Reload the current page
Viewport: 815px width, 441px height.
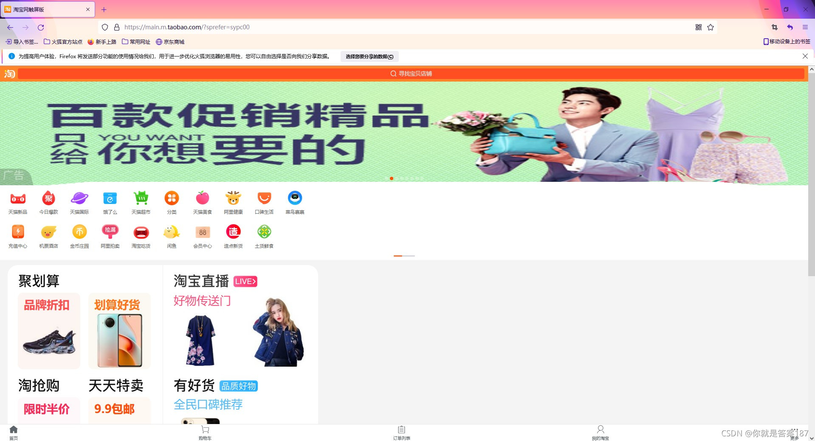[41, 27]
